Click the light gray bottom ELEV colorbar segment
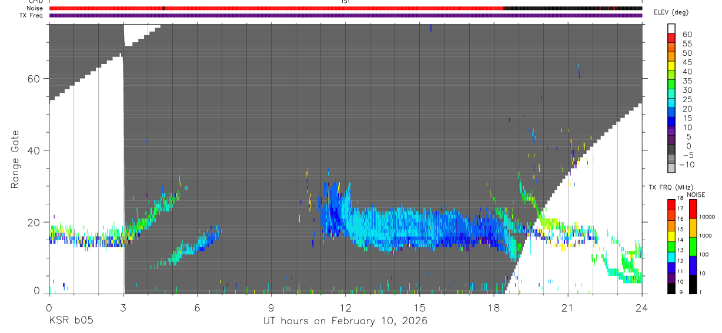Image resolution: width=722 pixels, height=333 pixels. pyautogui.click(x=671, y=168)
